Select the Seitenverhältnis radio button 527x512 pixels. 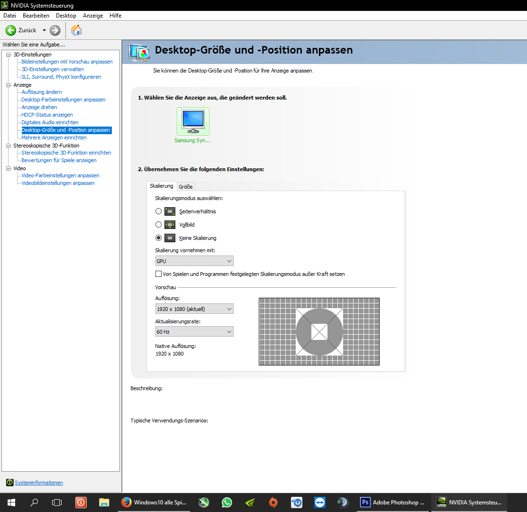pyautogui.click(x=159, y=211)
